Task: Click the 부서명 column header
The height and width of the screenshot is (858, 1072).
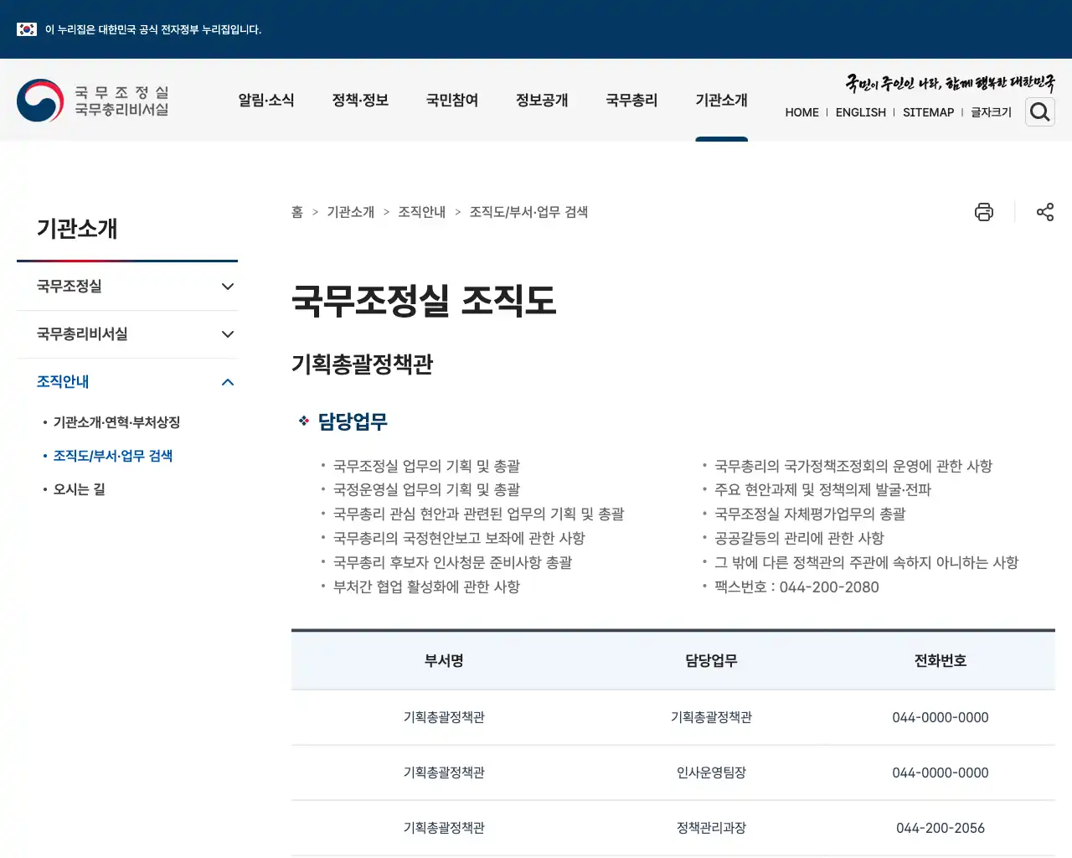Action: click(444, 660)
